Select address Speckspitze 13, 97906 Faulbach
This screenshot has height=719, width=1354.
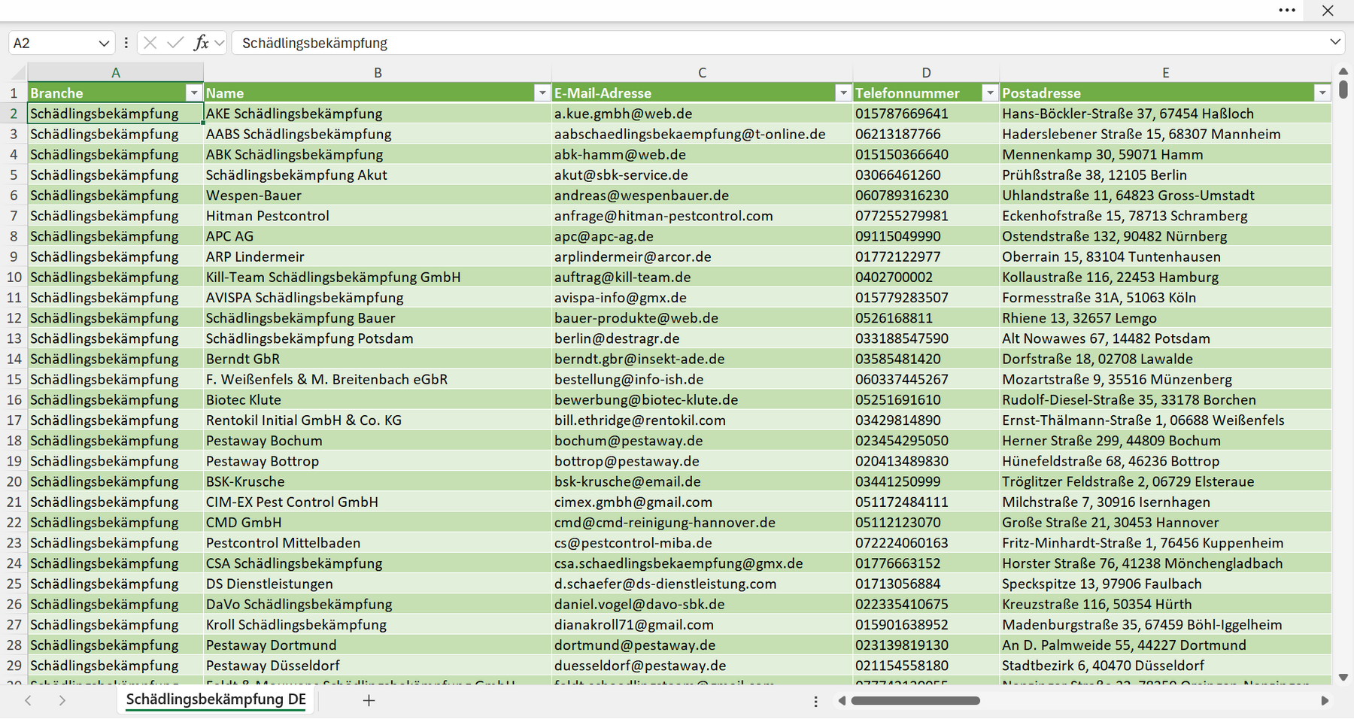[x=1165, y=584]
